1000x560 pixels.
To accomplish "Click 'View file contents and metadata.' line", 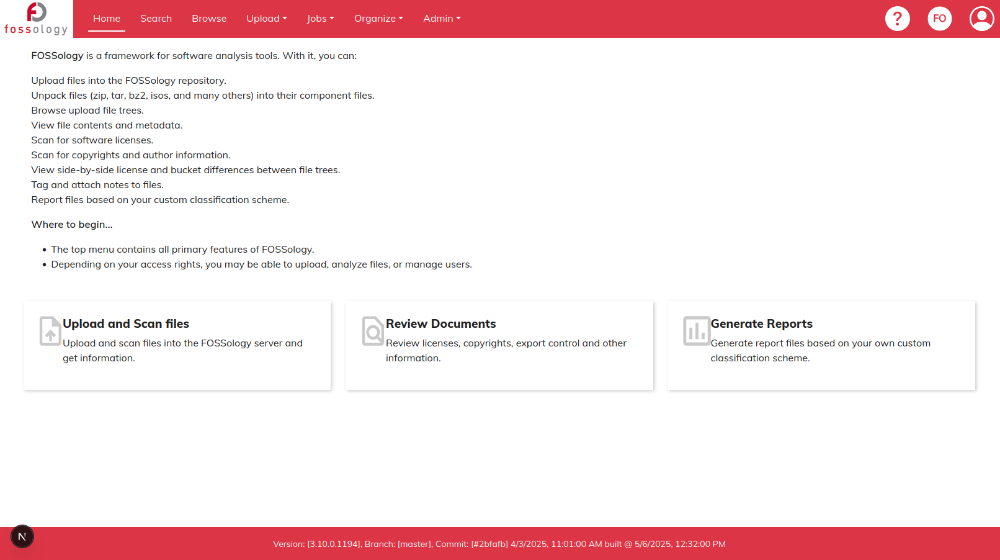I will [x=107, y=125].
